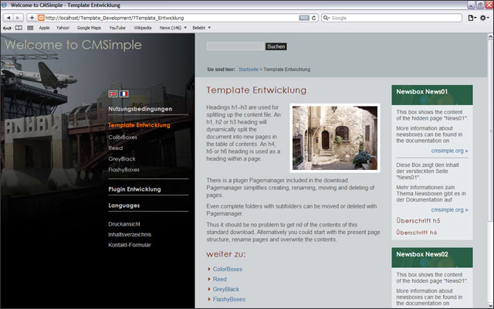The image size is (494, 309).
Task: Click the Newsbox News02 heading
Action: click(x=422, y=254)
